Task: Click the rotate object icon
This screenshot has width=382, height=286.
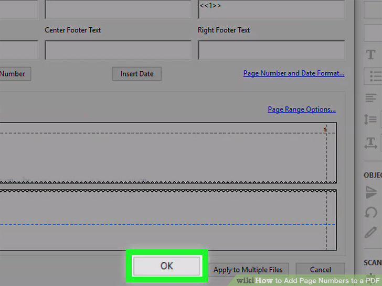Action: coord(371,212)
